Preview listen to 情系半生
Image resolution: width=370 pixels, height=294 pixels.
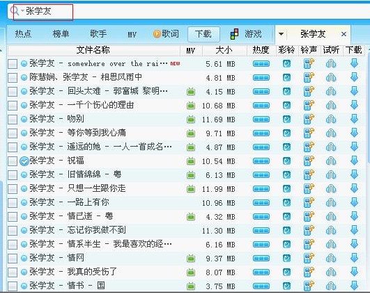pos(331,245)
